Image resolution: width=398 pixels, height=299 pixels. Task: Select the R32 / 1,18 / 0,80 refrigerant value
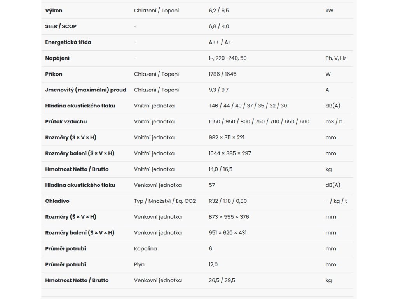pyautogui.click(x=228, y=201)
